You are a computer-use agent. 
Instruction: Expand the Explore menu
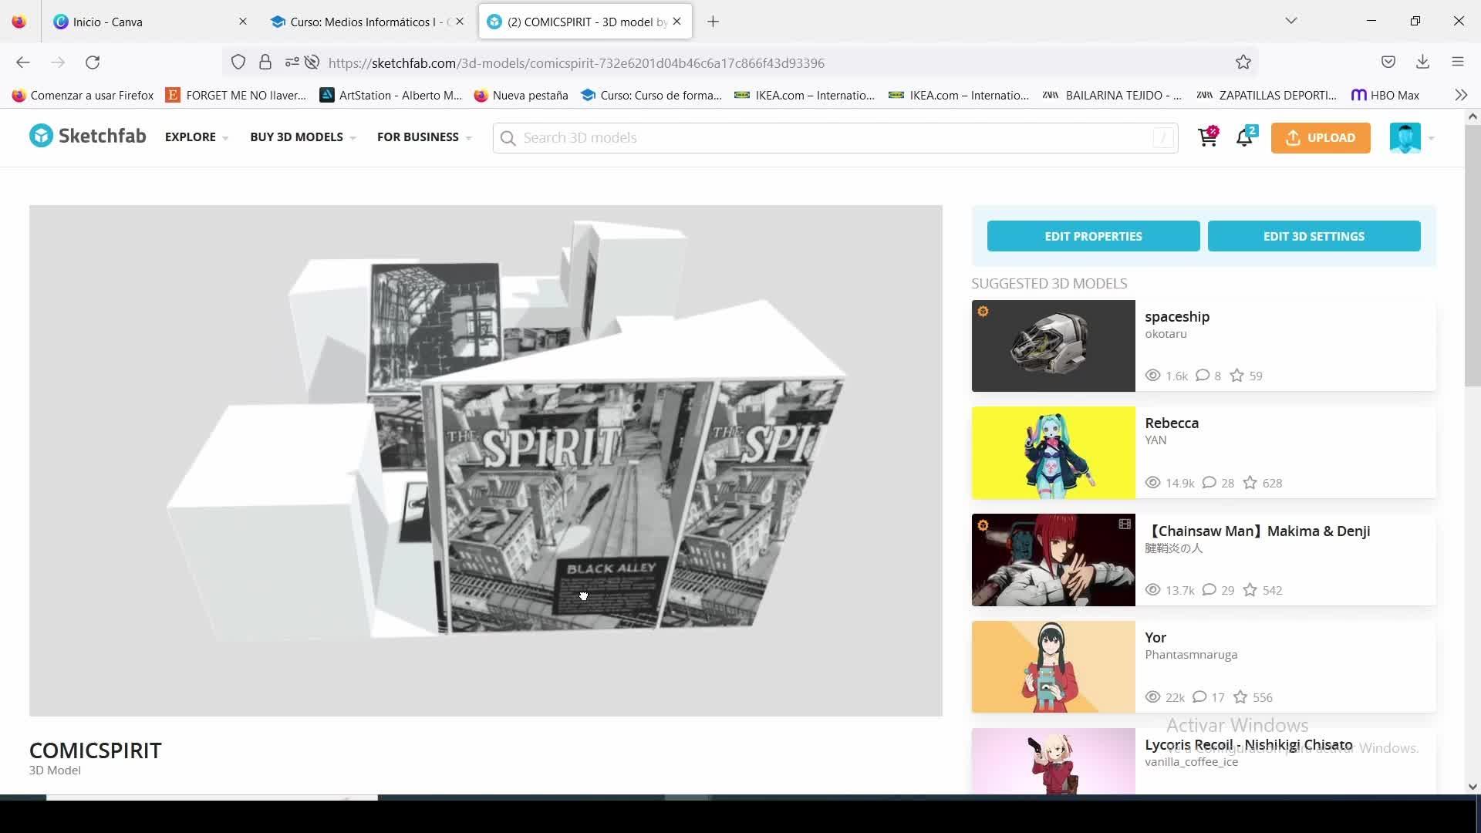point(196,137)
